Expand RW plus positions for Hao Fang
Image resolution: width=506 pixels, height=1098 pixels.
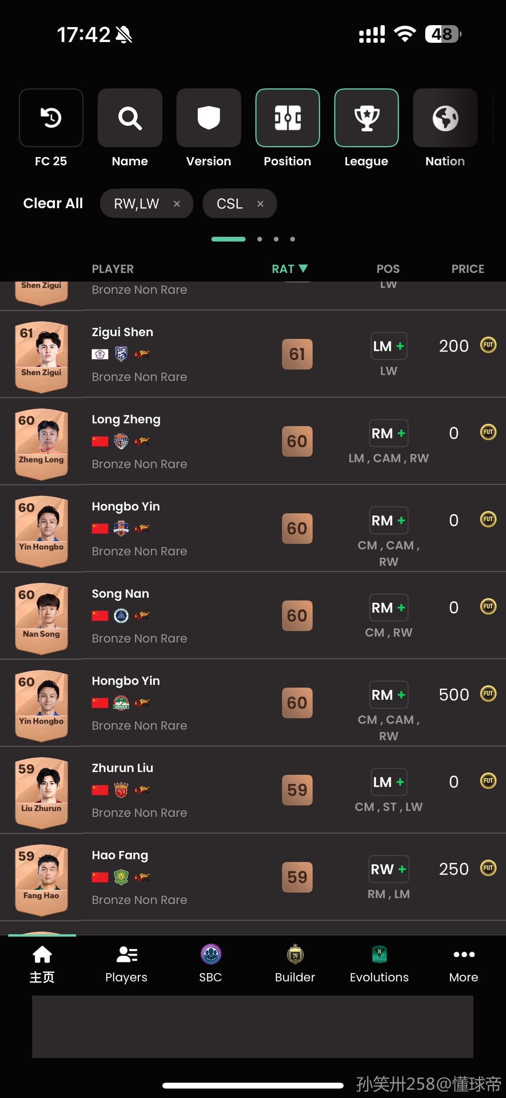[x=388, y=869]
